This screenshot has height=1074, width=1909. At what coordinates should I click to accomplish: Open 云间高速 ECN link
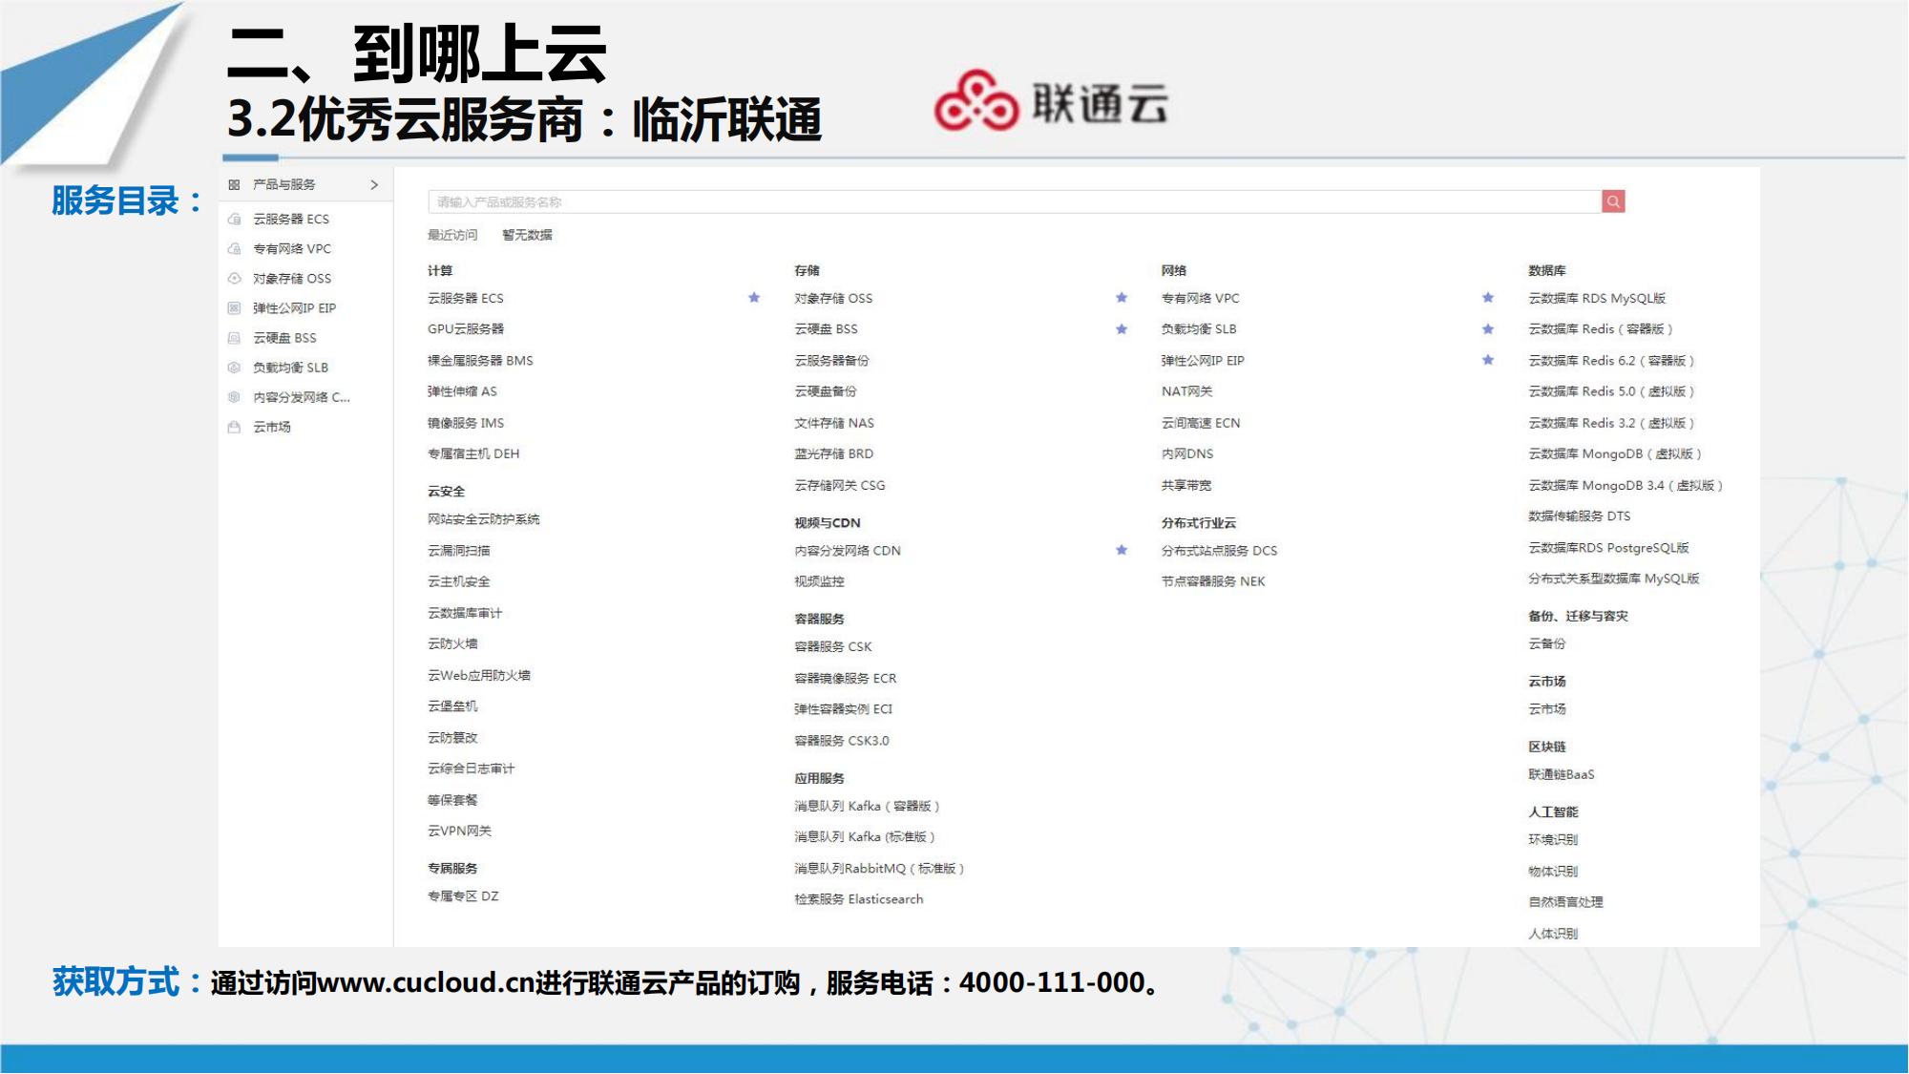[x=1201, y=423]
